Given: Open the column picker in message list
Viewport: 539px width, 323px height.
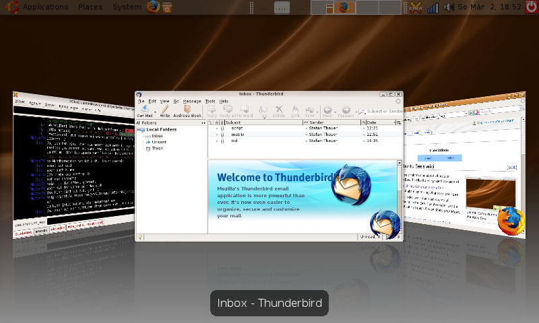Looking at the screenshot, I should (x=398, y=122).
